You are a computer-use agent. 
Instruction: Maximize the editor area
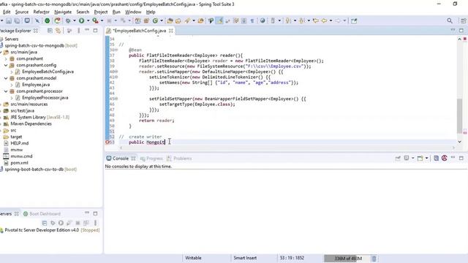[x=461, y=31]
